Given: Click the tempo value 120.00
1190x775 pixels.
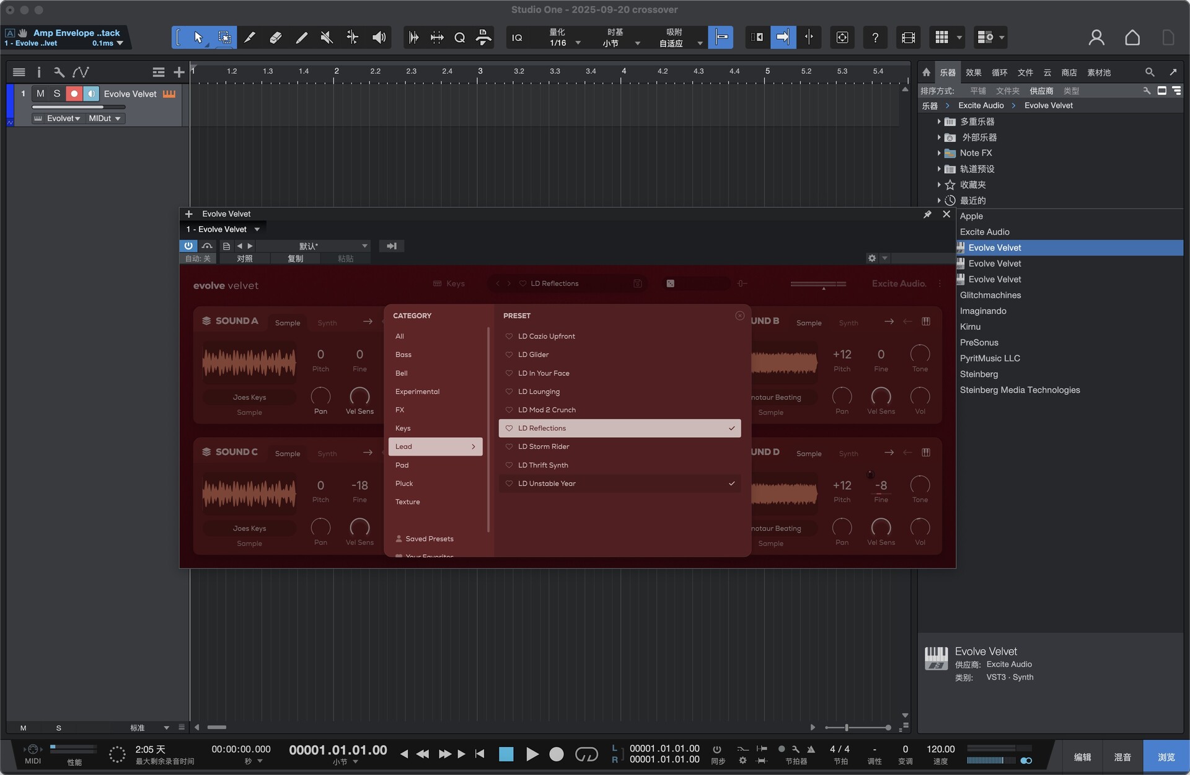Looking at the screenshot, I should point(940,749).
